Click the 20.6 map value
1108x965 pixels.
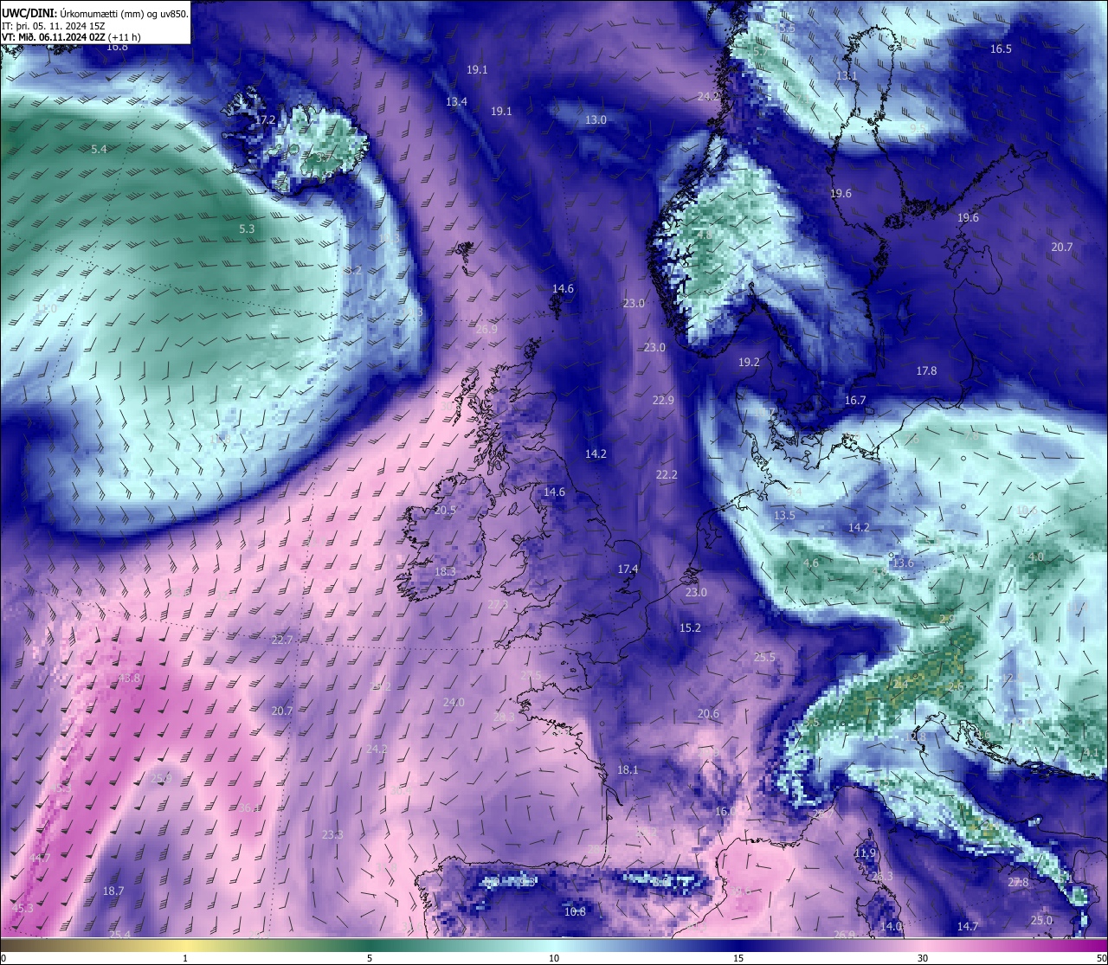[x=708, y=713]
